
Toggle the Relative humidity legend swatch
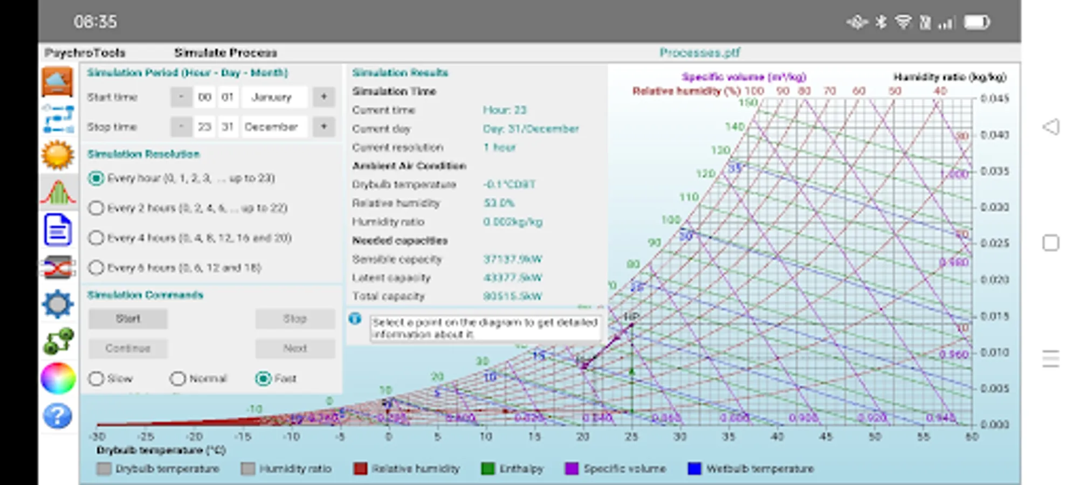click(360, 469)
